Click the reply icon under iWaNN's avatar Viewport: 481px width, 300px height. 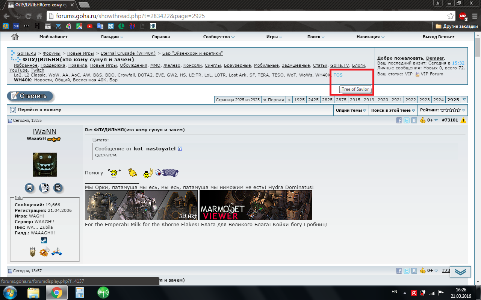(30, 187)
